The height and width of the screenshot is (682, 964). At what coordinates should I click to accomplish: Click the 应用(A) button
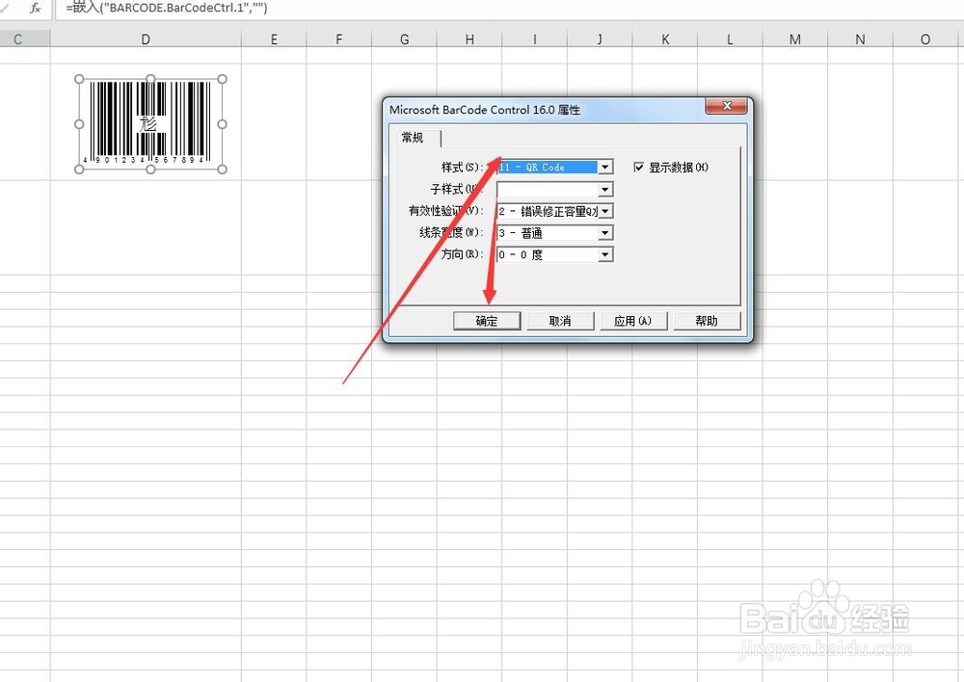[x=633, y=321]
